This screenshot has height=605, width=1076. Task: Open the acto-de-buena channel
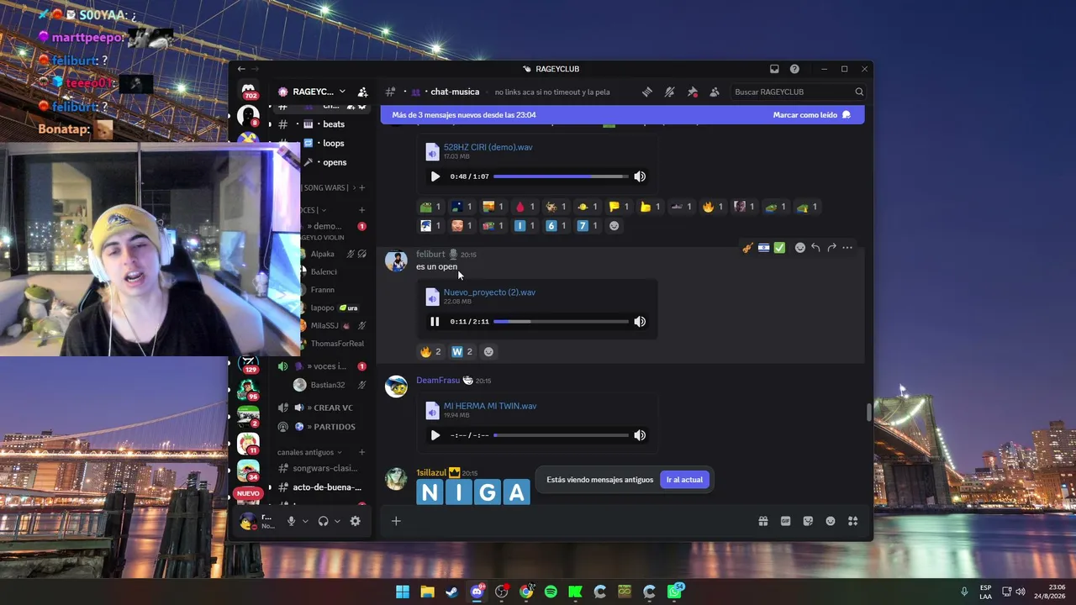[324, 487]
